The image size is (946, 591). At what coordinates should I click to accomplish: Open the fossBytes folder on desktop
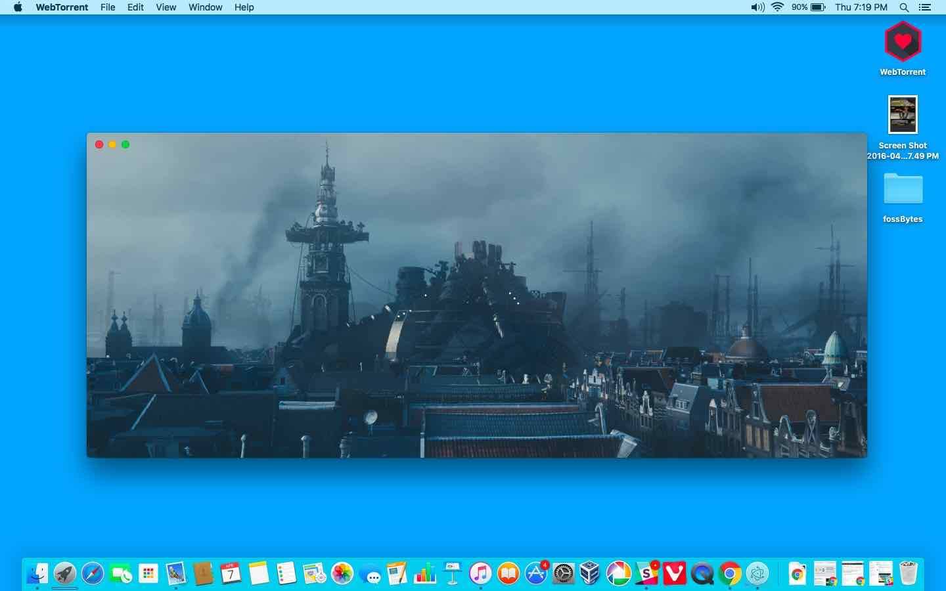(903, 188)
